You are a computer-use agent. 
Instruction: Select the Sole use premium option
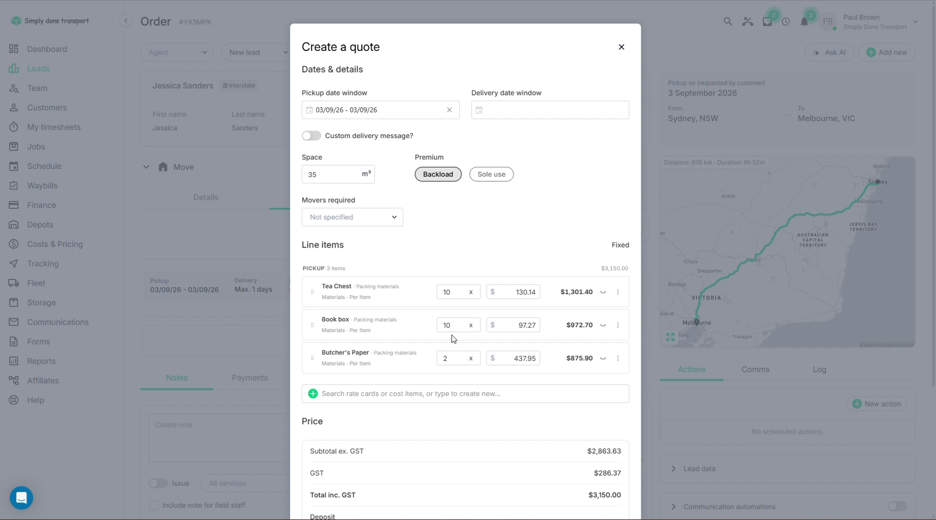tap(491, 174)
